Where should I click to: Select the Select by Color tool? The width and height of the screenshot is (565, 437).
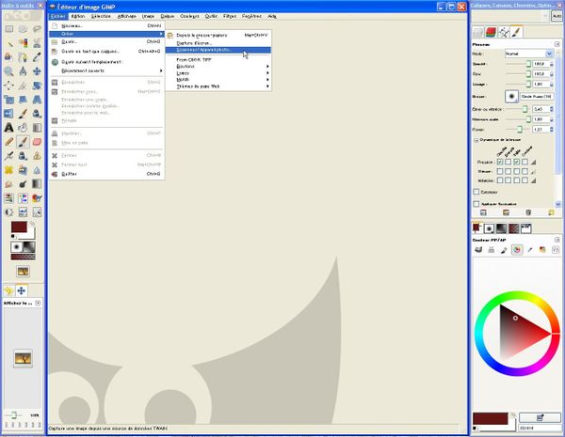(x=23, y=43)
